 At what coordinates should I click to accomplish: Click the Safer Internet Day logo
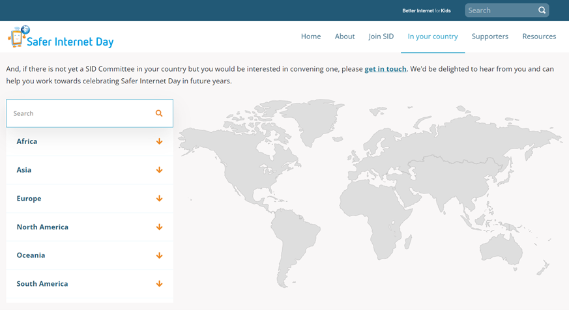[61, 38]
